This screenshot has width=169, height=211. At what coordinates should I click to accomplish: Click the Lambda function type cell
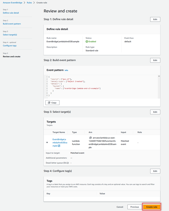pos(76,142)
